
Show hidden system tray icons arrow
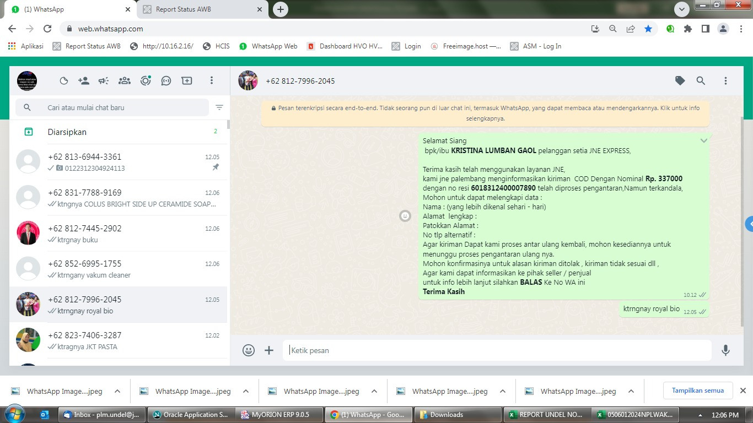point(701,415)
